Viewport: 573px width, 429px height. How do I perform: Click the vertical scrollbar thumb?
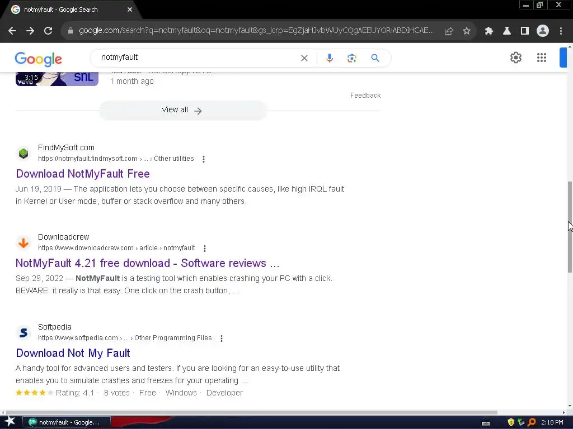click(x=570, y=227)
